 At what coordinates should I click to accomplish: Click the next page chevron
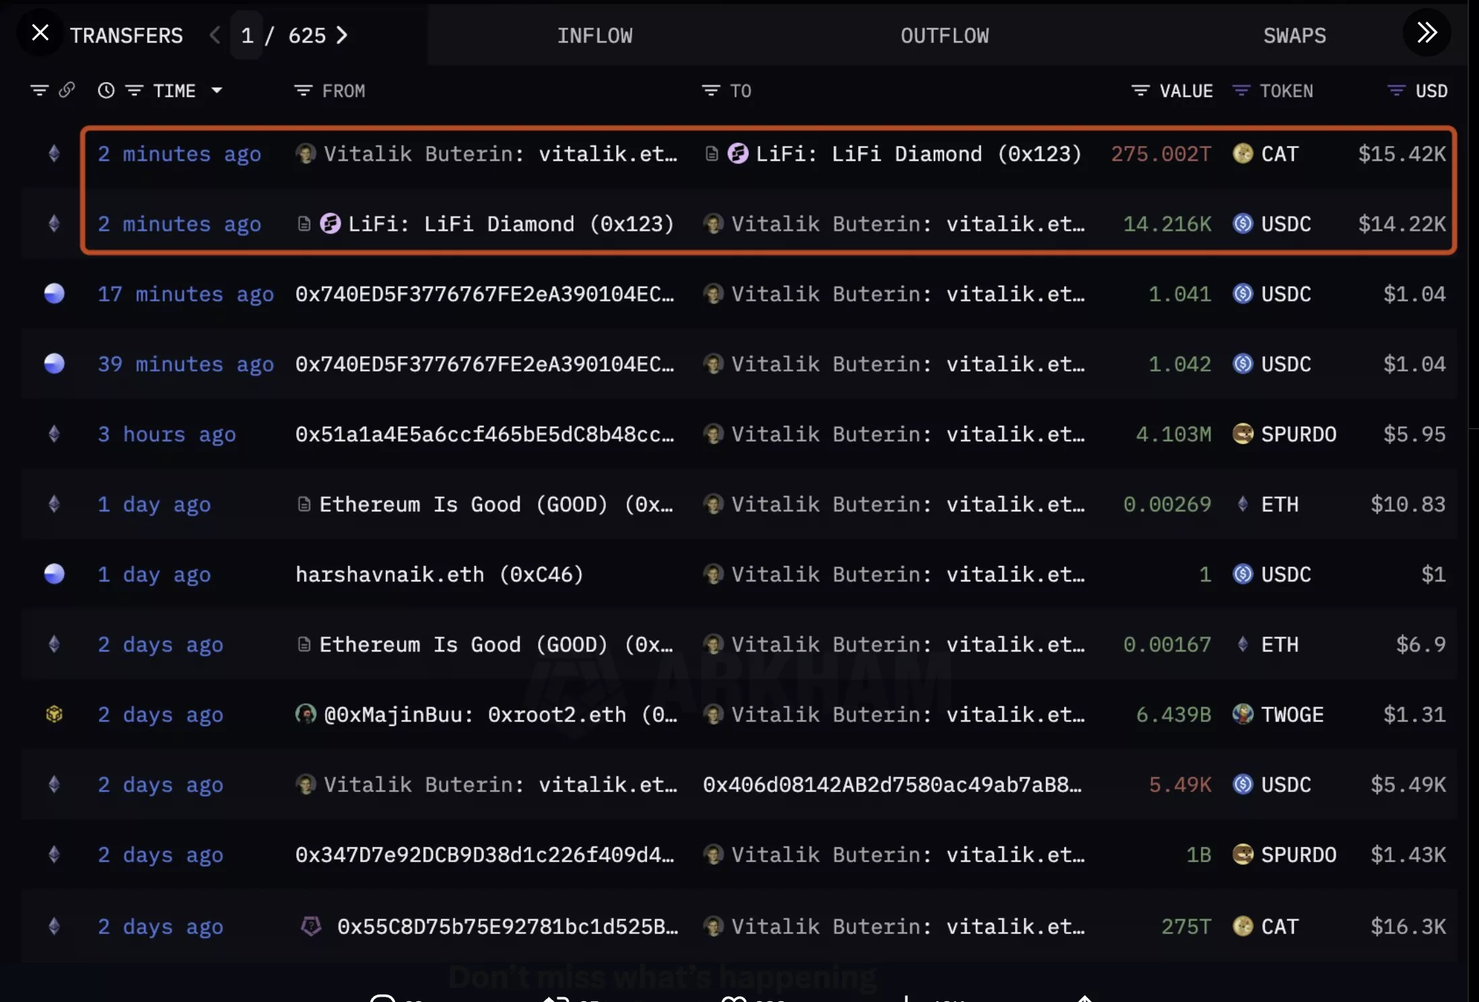(343, 35)
